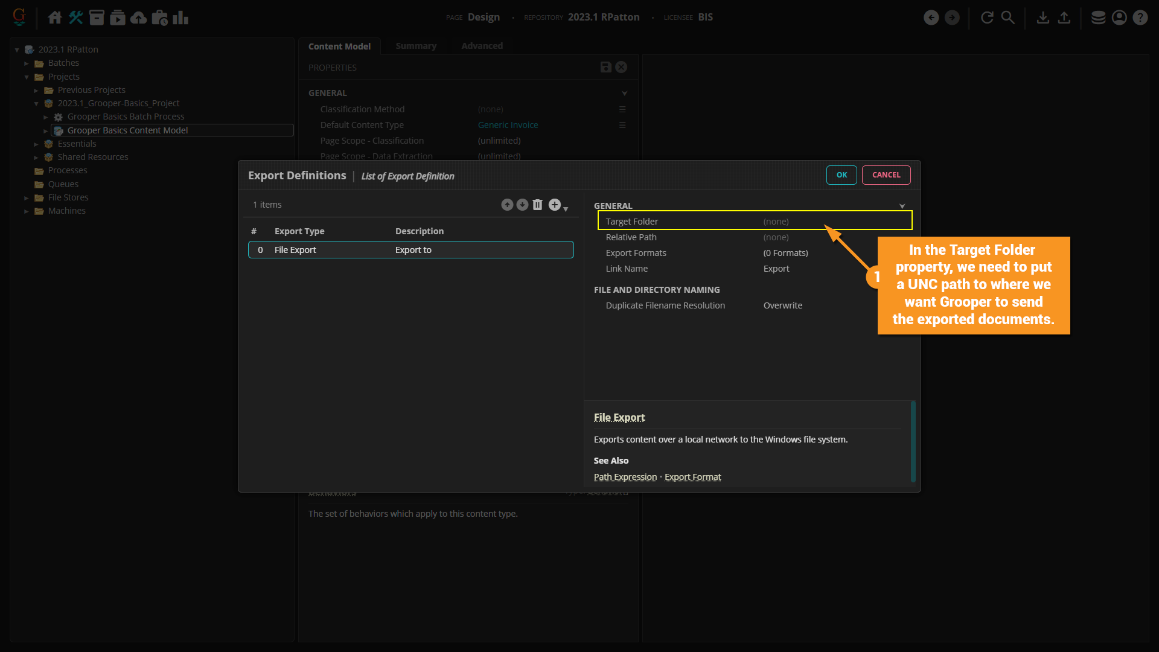
Task: Collapse the GENERAL section in dialog
Action: click(902, 206)
